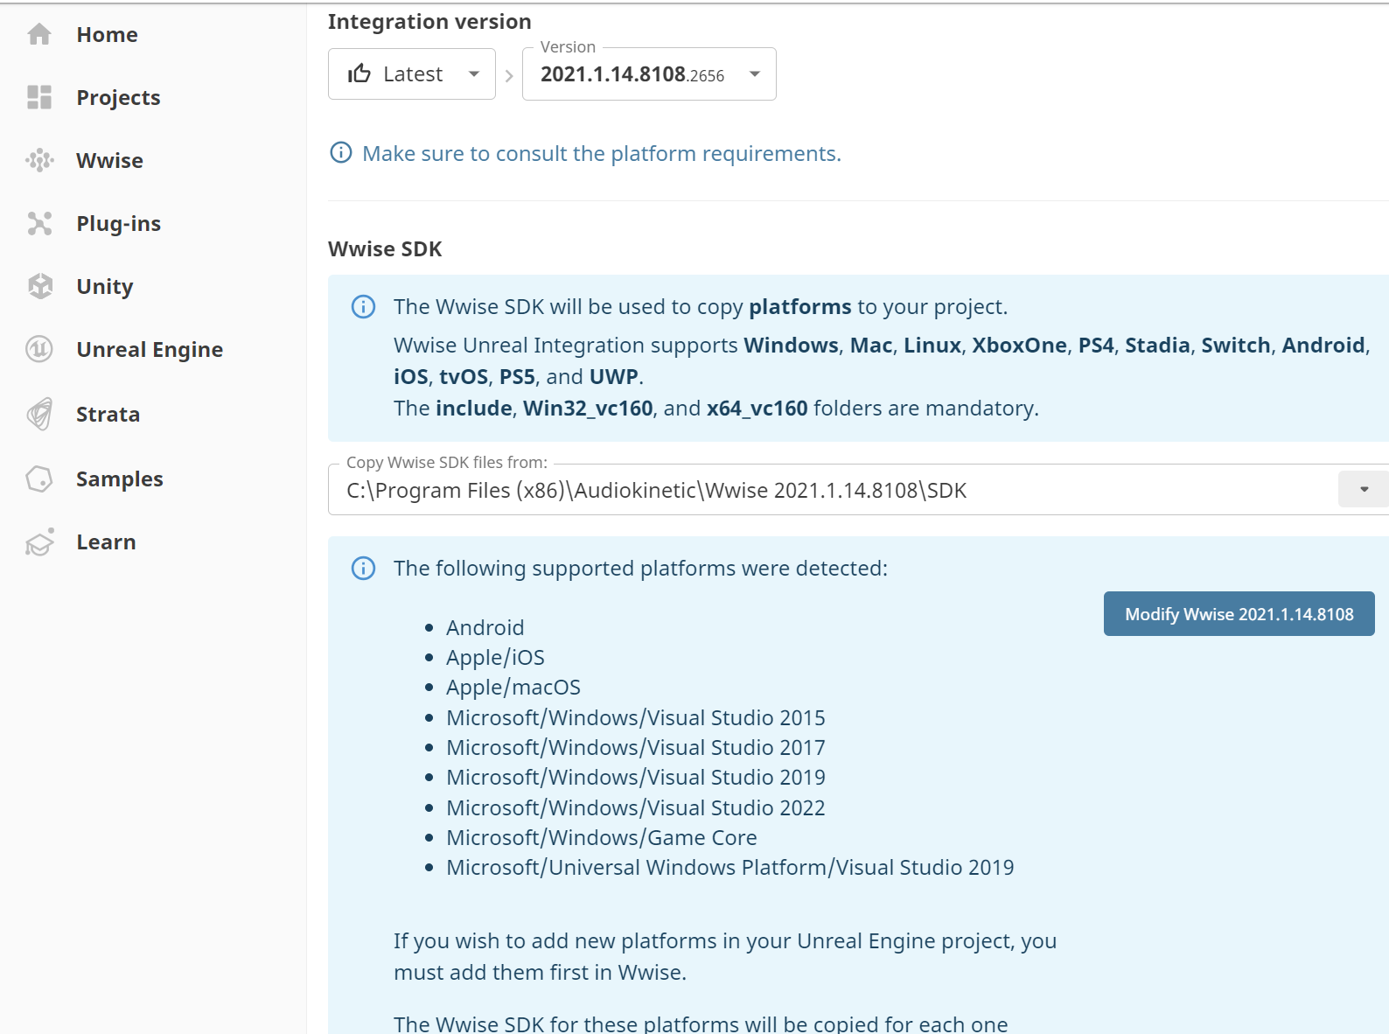Open the Latest release channel dropdown
Screen dimensions: 1389x1034
coord(412,74)
